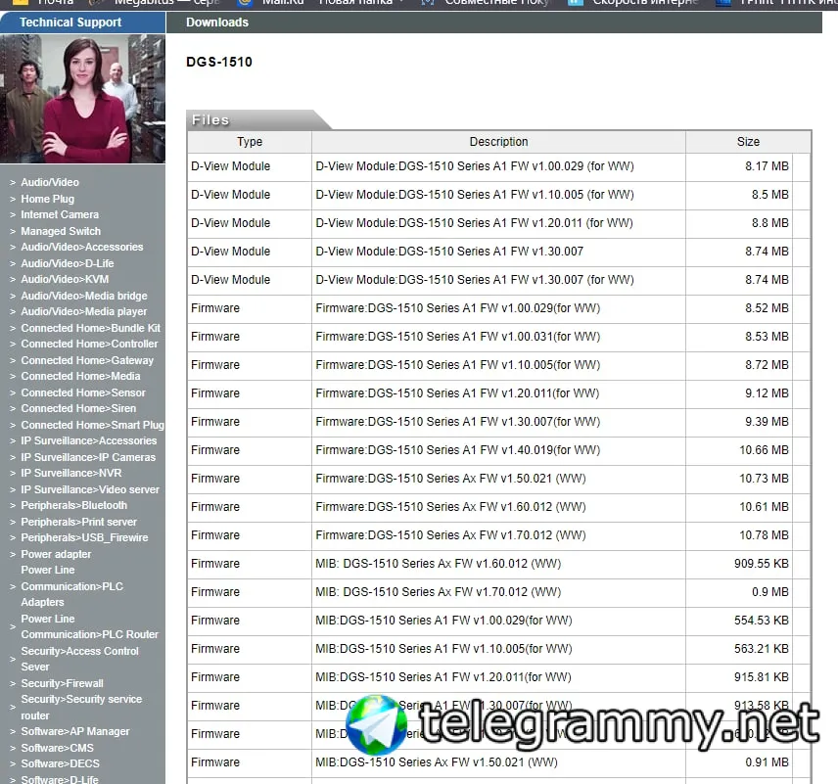The image size is (838, 784).
Task: Select Firmware A1 FW v1.40.019 description
Action: (457, 449)
